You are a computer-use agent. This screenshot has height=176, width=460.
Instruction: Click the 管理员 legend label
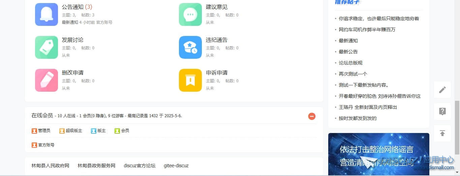tap(44, 131)
